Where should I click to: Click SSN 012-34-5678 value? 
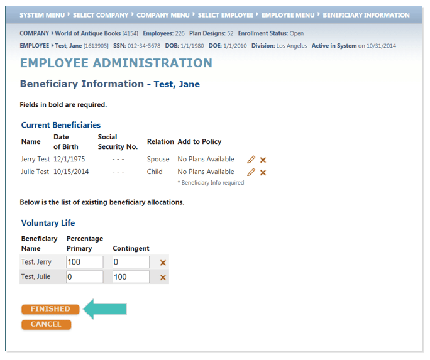click(x=144, y=46)
